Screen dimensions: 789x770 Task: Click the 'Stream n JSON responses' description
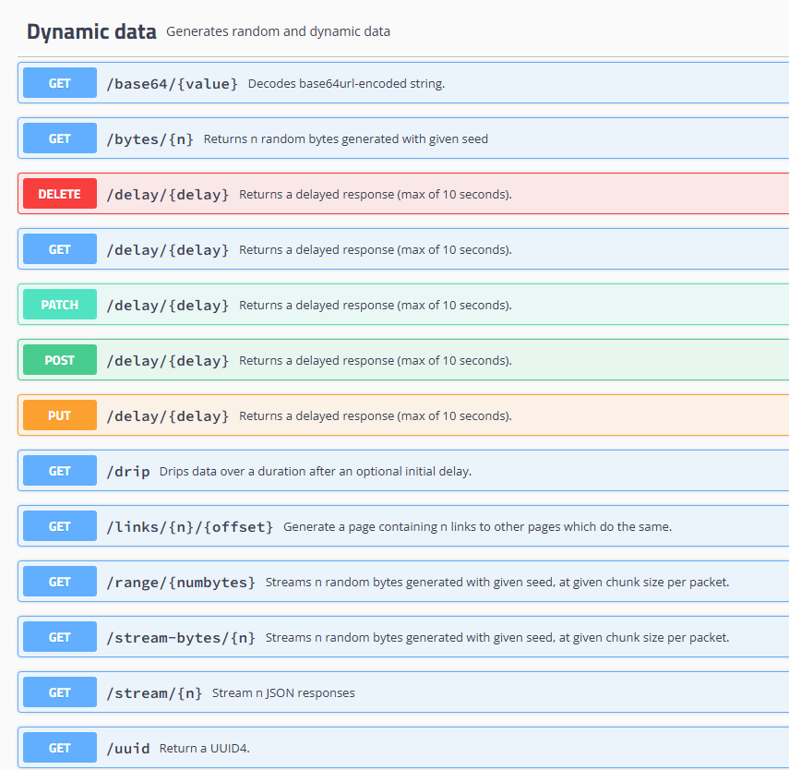click(283, 692)
